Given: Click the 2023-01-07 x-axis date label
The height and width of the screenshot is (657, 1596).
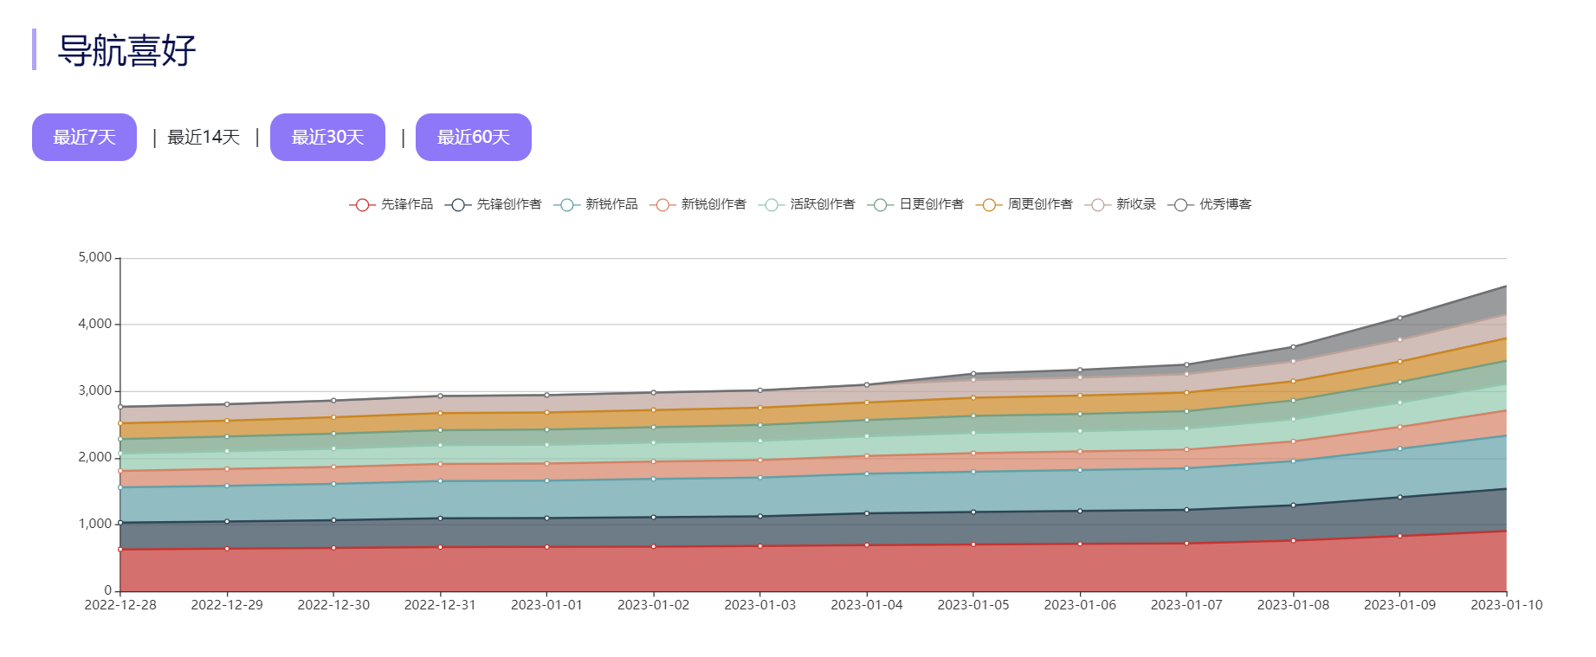Looking at the screenshot, I should [x=1186, y=605].
